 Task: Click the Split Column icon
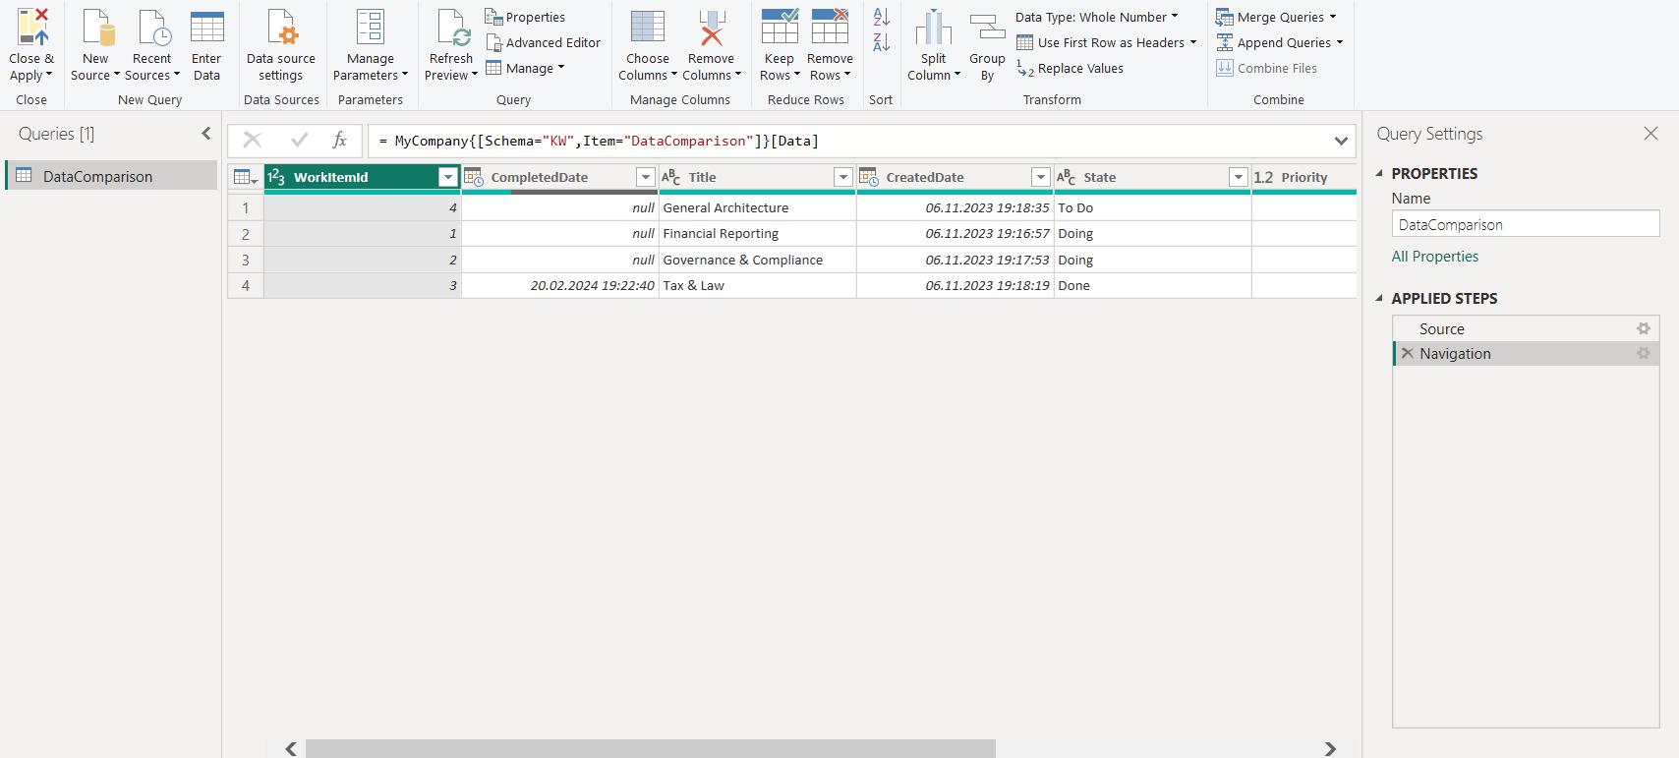tap(934, 28)
